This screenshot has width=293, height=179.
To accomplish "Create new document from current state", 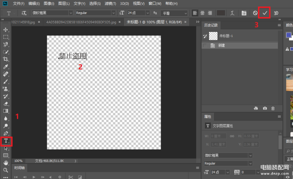I will 256,108.
